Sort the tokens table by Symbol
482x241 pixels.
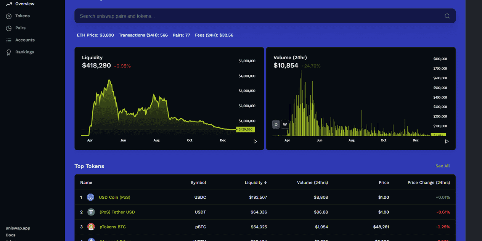[x=198, y=183]
